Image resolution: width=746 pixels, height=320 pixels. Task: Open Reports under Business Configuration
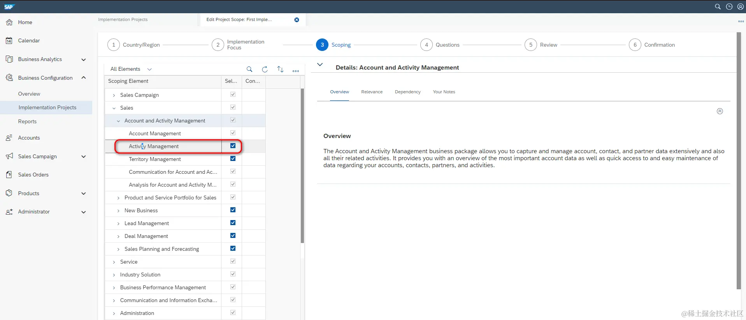pos(27,121)
